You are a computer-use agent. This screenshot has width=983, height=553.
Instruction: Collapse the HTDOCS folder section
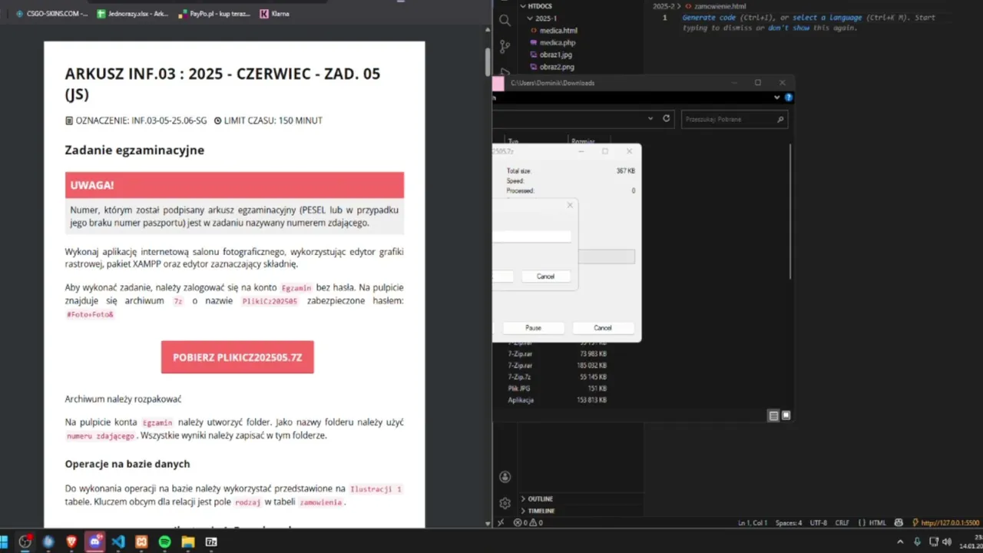[536, 6]
